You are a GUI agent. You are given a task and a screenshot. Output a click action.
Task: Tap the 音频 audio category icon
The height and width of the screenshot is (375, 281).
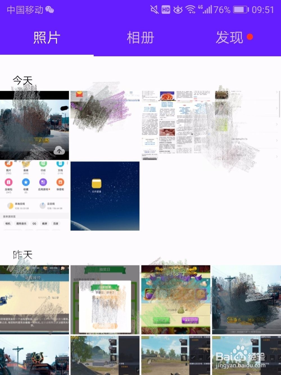tap(26, 164)
